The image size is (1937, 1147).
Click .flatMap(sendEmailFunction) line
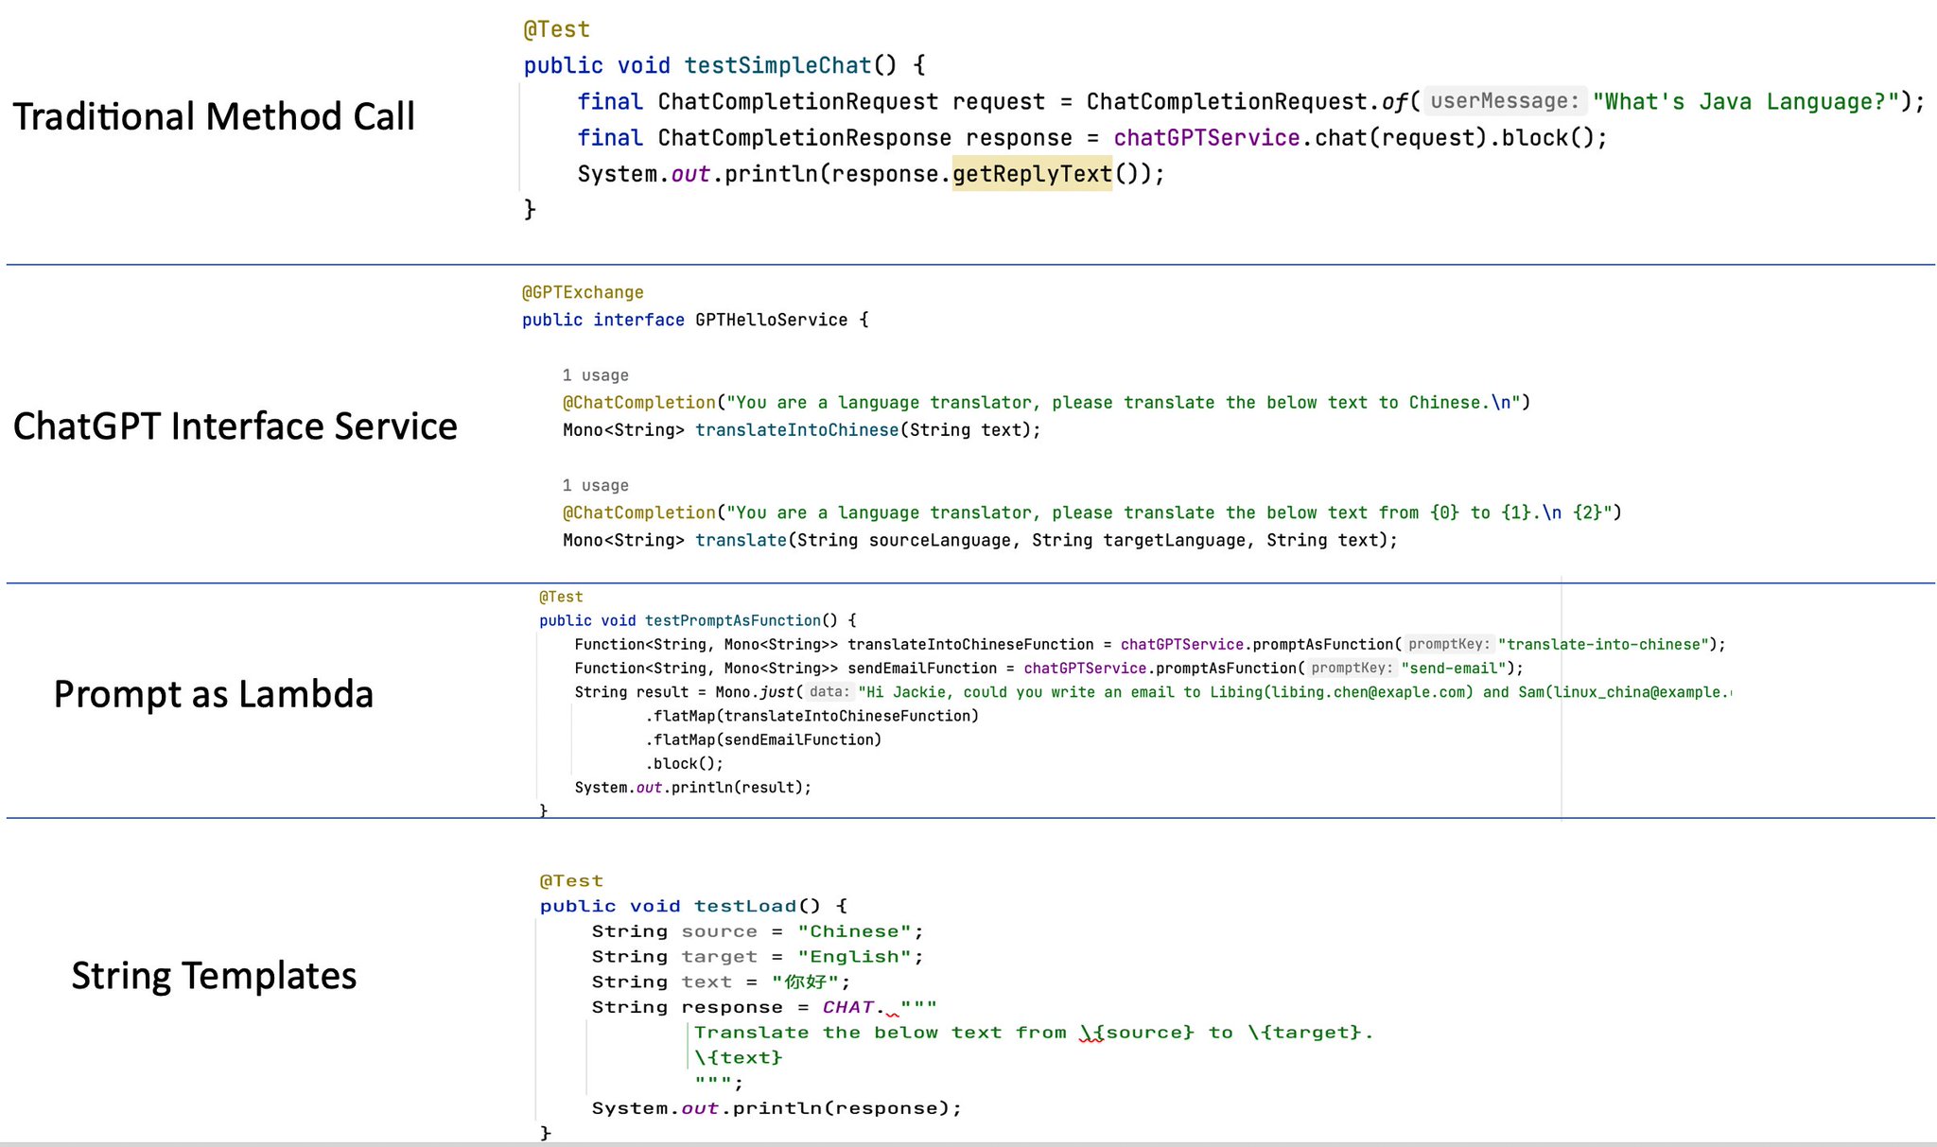762,739
